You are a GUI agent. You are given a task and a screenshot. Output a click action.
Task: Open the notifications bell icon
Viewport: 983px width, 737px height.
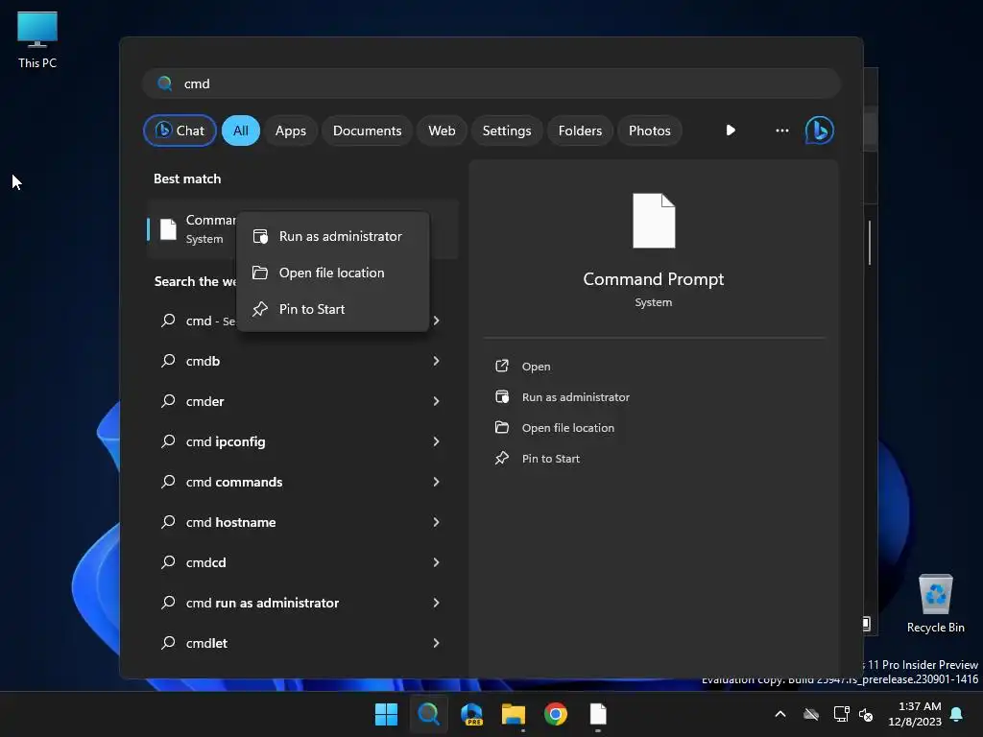(x=957, y=714)
